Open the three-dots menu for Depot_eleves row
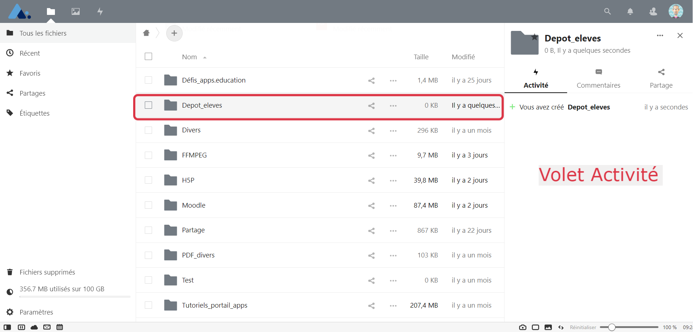 click(x=393, y=106)
